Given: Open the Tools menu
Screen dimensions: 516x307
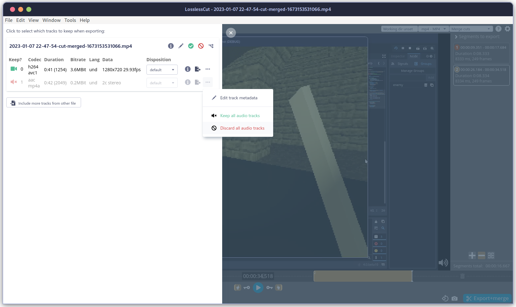Looking at the screenshot, I should click(x=70, y=20).
